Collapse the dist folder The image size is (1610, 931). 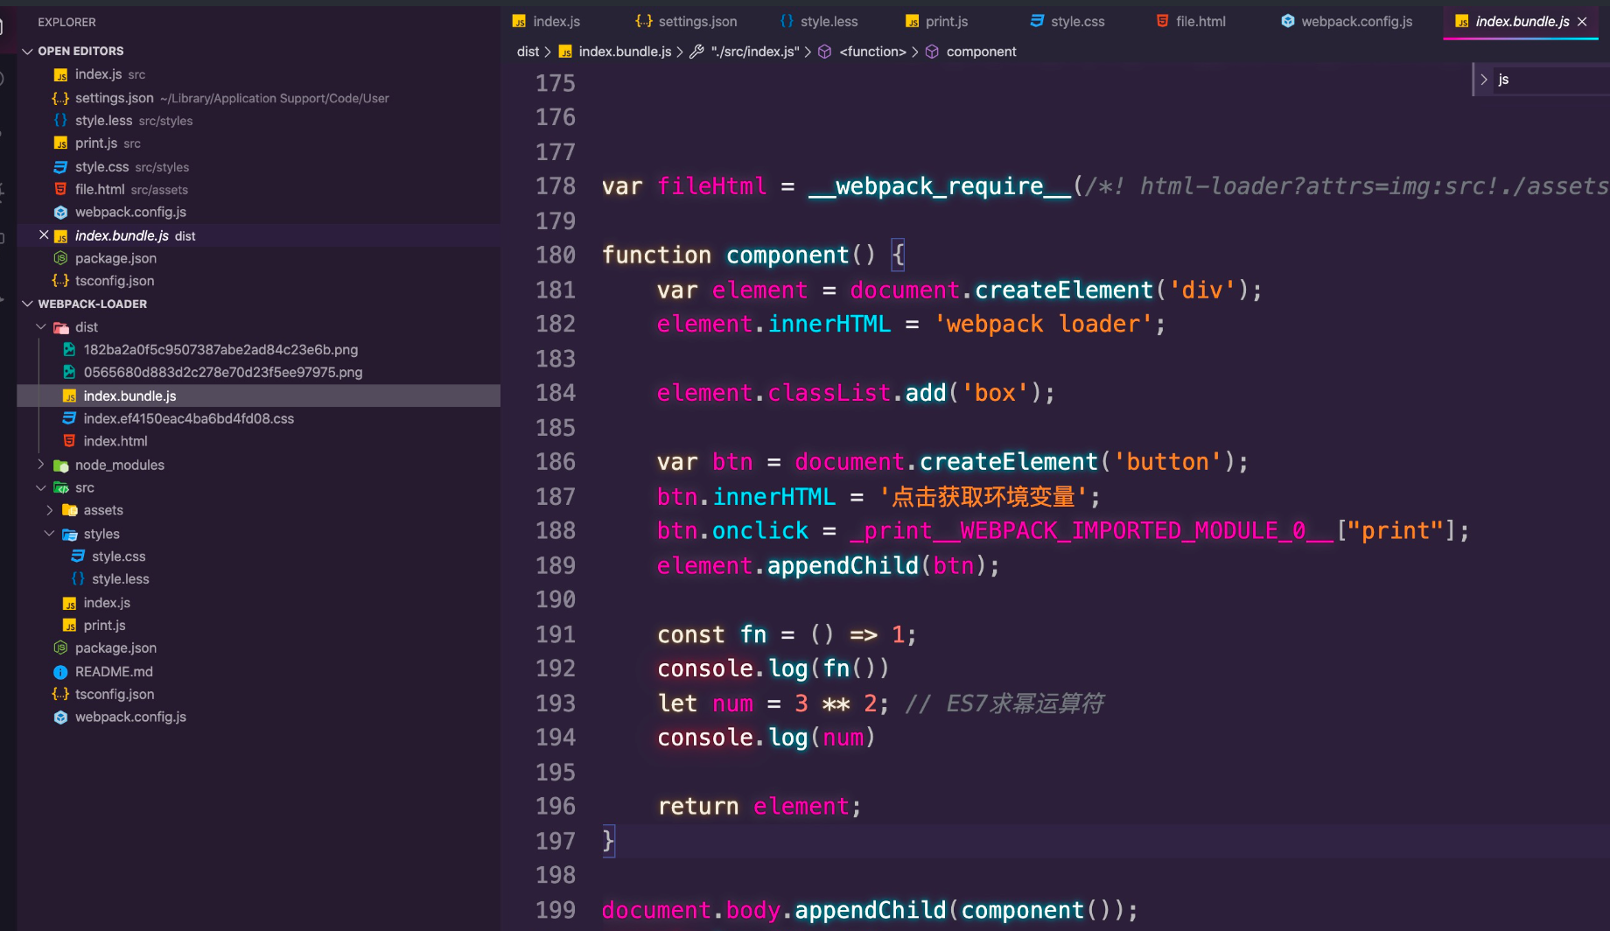41,326
